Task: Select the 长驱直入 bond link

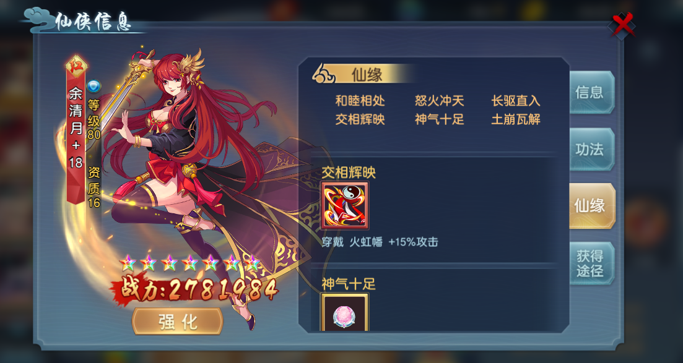Action: pos(516,101)
